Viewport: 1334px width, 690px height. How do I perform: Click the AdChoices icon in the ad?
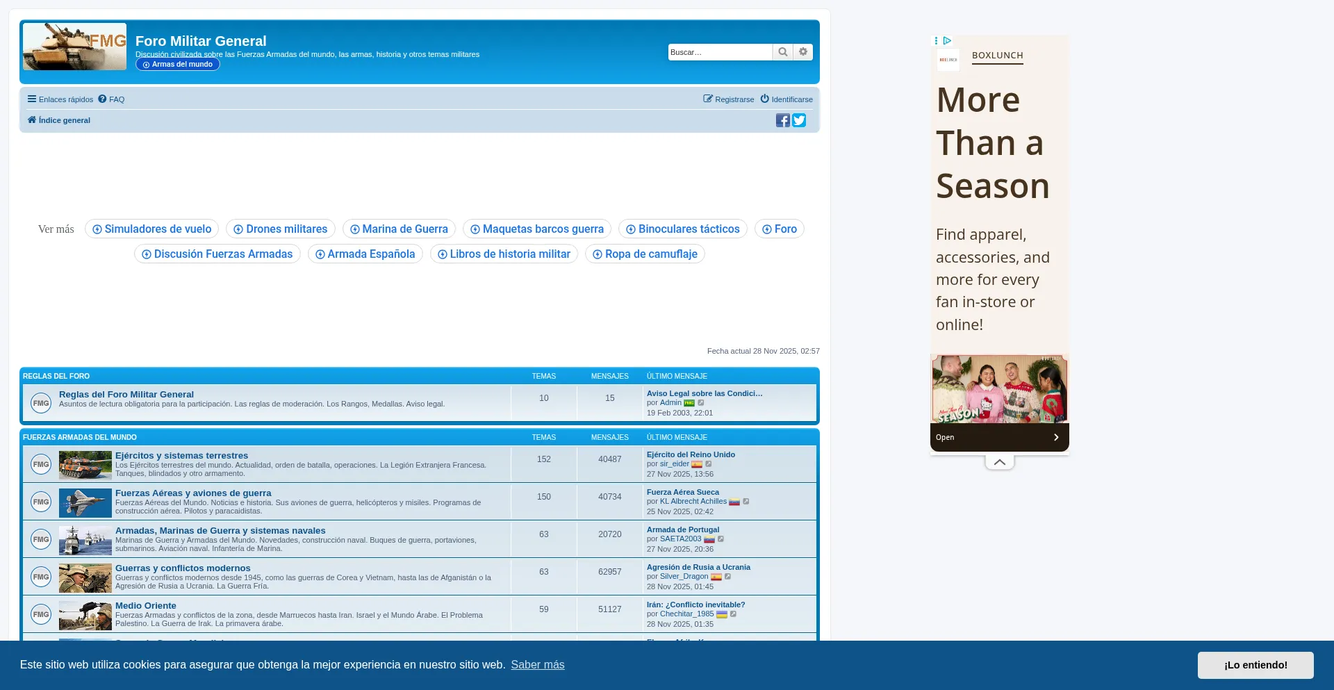[946, 41]
